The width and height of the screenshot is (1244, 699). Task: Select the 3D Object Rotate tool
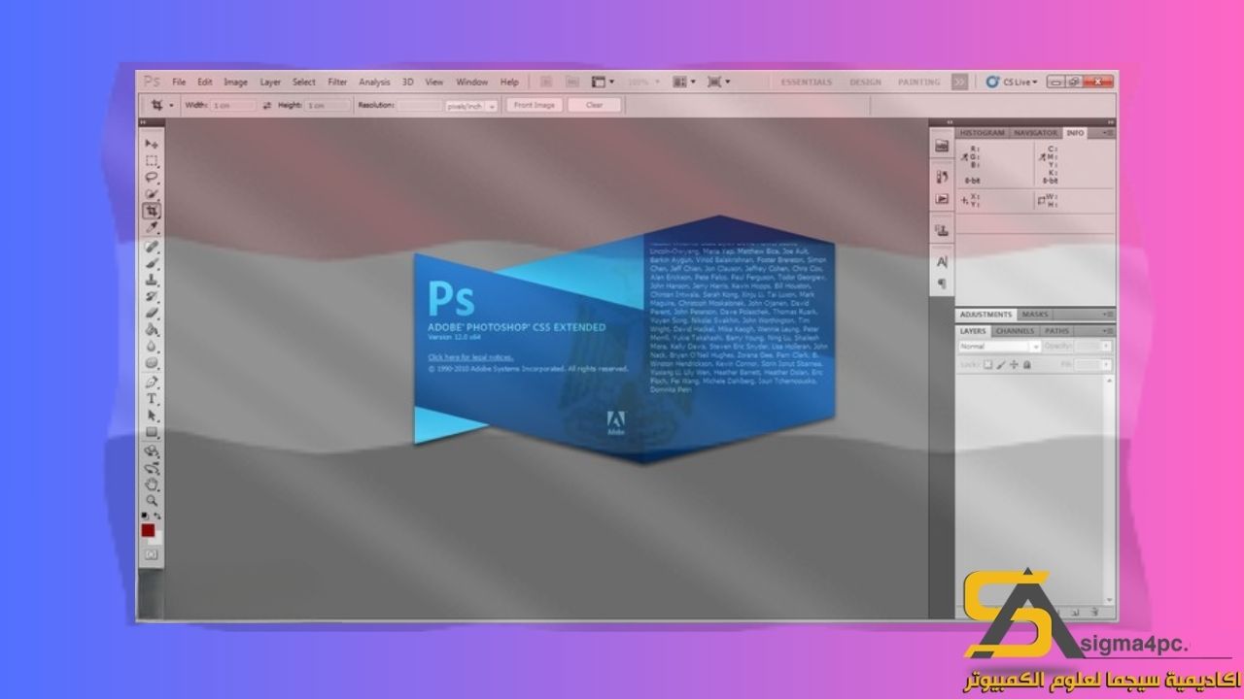coord(153,451)
